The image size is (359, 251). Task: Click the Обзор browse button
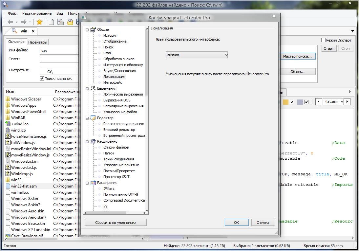297,71
